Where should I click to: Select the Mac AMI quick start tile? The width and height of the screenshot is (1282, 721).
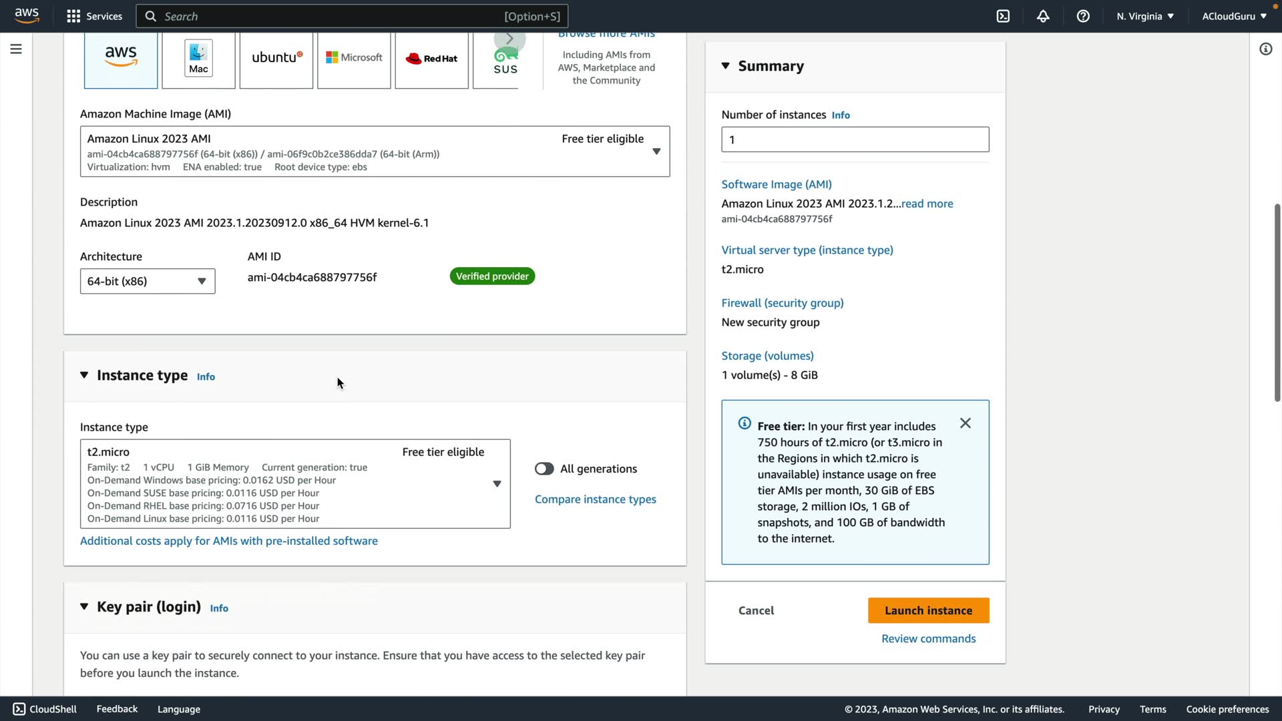(x=198, y=59)
